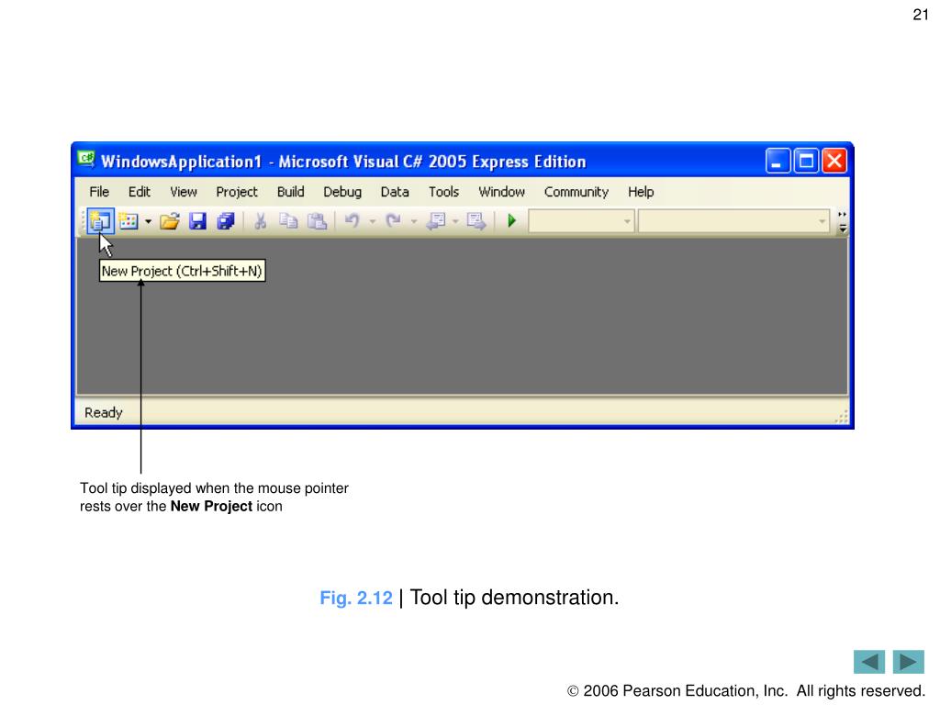Expand the Undo history dropdown arrow

(373, 222)
